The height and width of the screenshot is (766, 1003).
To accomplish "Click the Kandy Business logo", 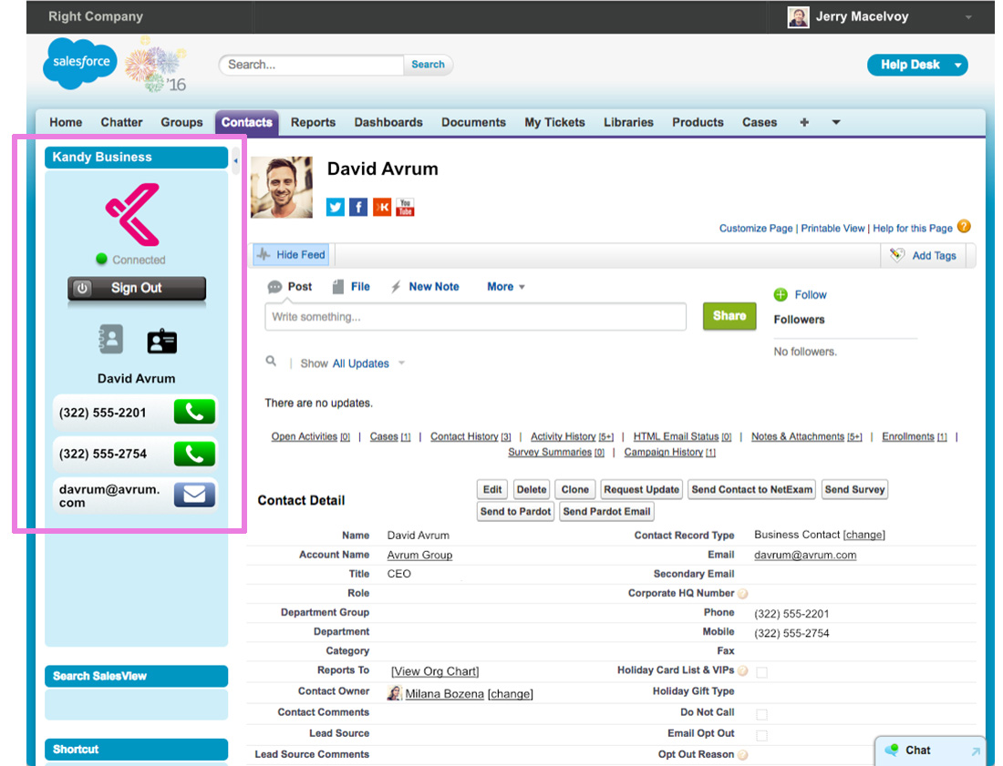I will tap(133, 215).
